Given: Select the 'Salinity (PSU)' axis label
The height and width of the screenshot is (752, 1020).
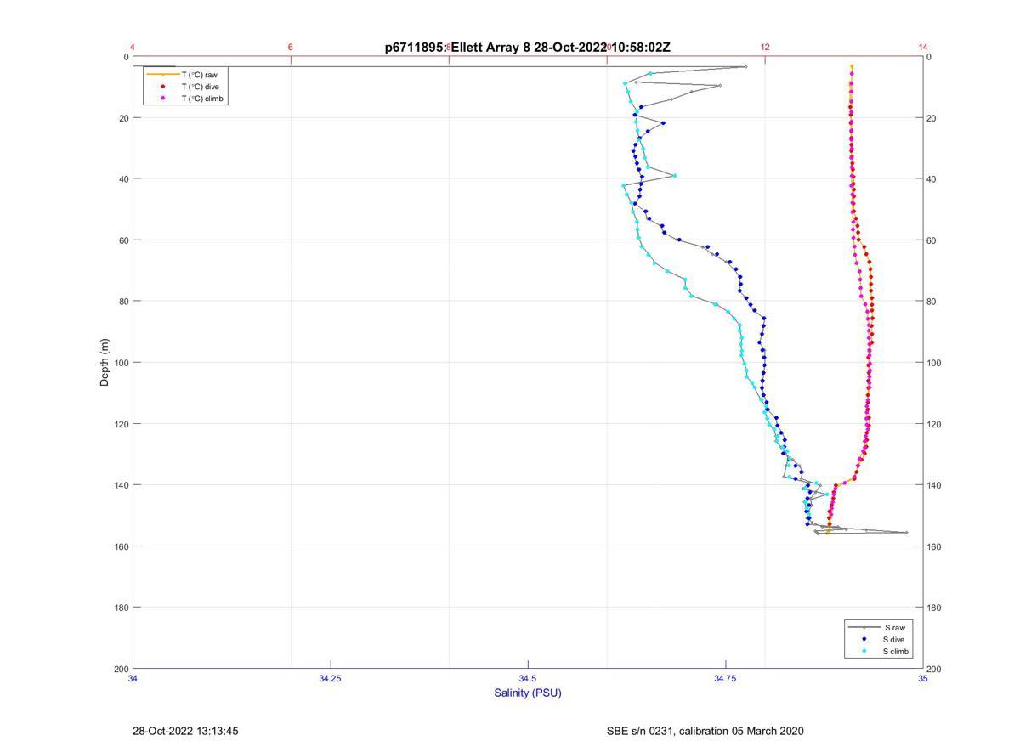Looking at the screenshot, I should [x=528, y=693].
